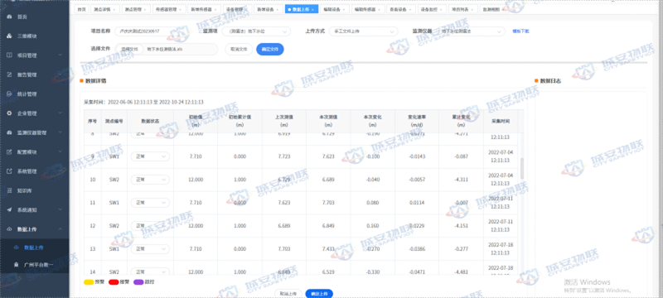The width and height of the screenshot is (663, 298).
Task: Click the 监测仪器管理 icon in sidebar
Action: [10, 132]
